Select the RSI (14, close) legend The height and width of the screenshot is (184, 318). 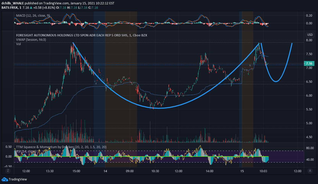(x=26, y=151)
